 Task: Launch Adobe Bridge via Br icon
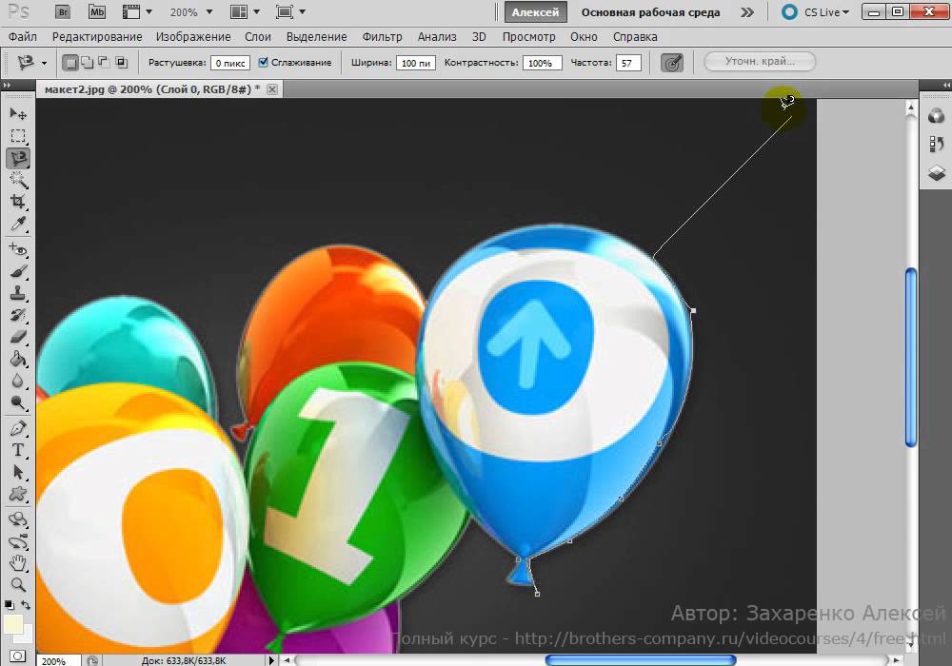point(63,11)
